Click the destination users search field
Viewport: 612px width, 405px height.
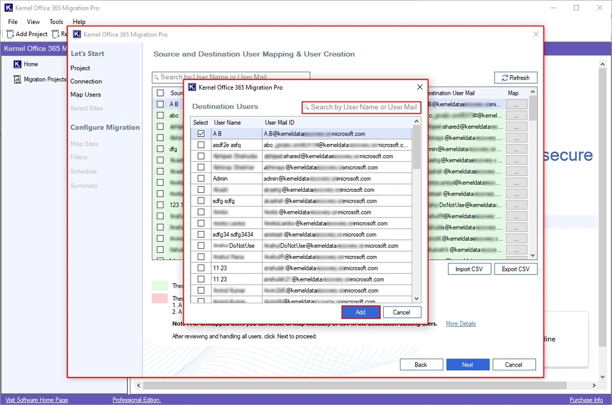point(363,108)
